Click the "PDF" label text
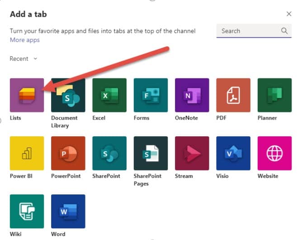 tap(221, 118)
